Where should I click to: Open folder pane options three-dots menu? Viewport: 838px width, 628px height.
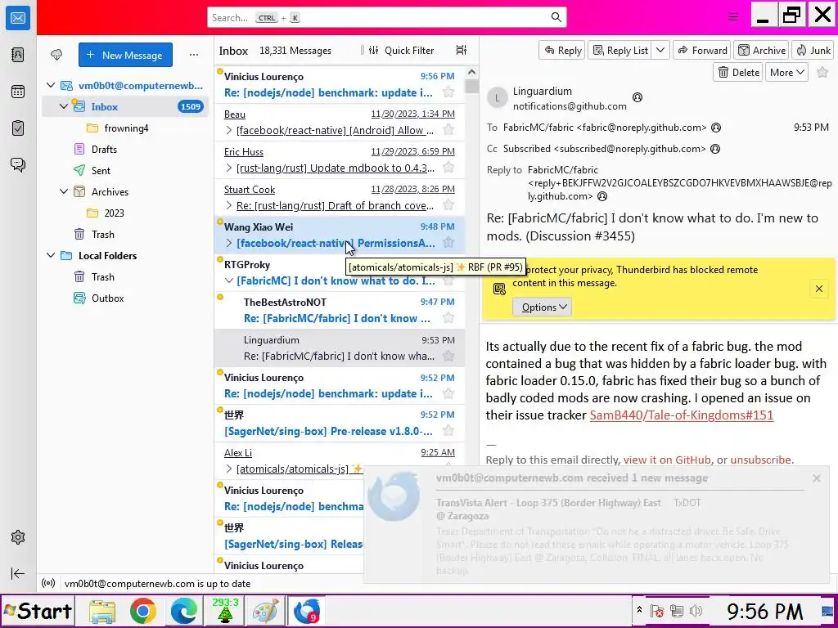(x=193, y=55)
